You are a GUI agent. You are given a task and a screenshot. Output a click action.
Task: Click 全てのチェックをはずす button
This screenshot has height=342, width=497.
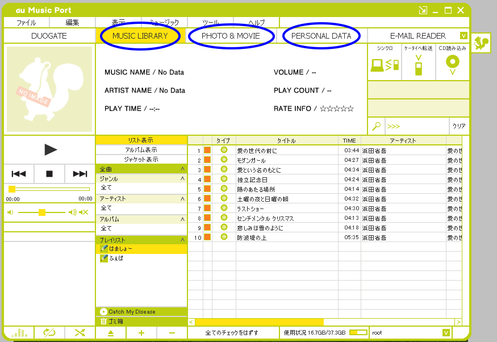(233, 333)
